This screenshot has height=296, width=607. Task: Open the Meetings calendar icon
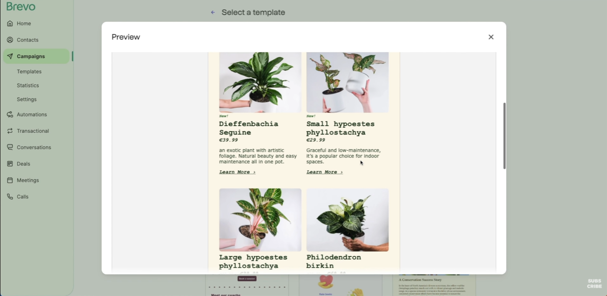(x=10, y=180)
